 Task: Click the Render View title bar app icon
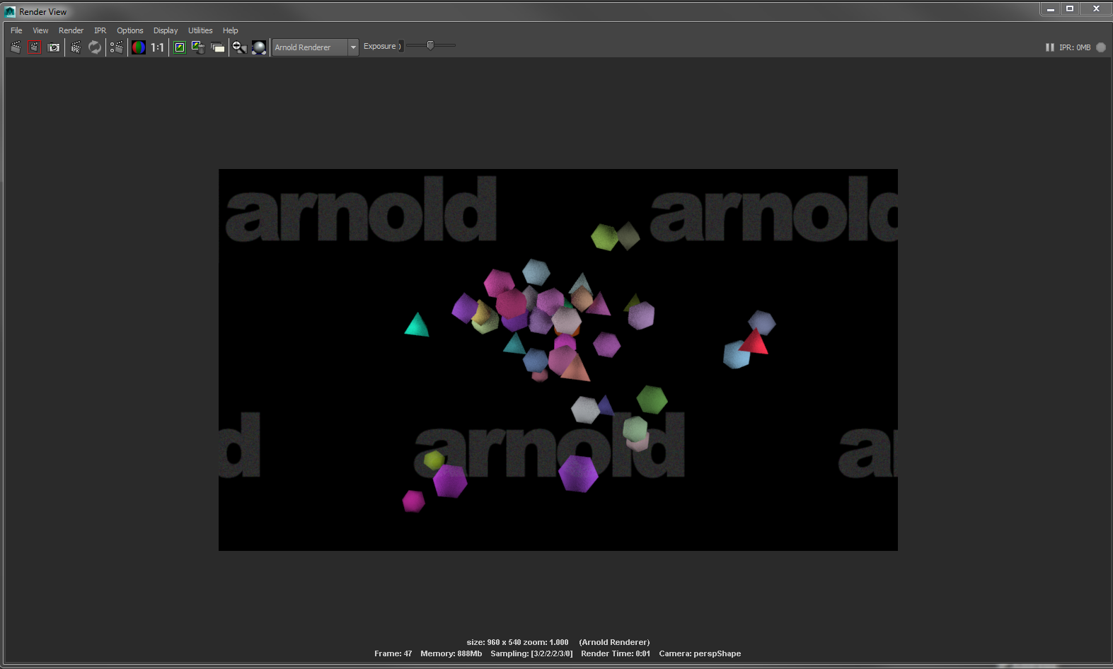tap(10, 11)
